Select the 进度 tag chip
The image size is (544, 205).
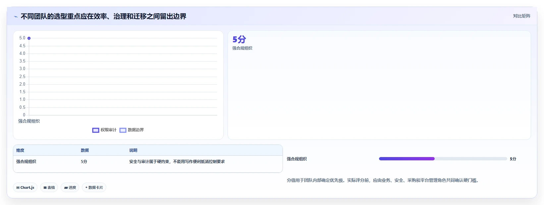[70, 187]
